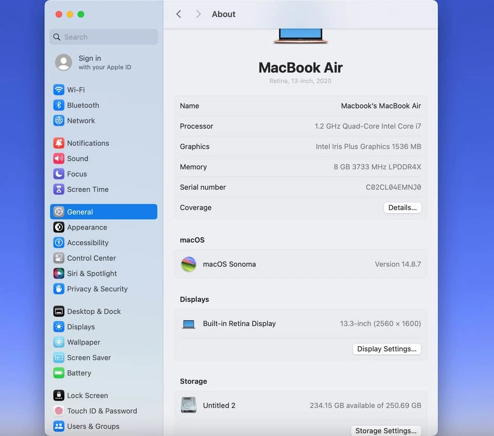This screenshot has height=436, width=494.
Task: Open the Lock Screen icon
Action: (x=59, y=395)
